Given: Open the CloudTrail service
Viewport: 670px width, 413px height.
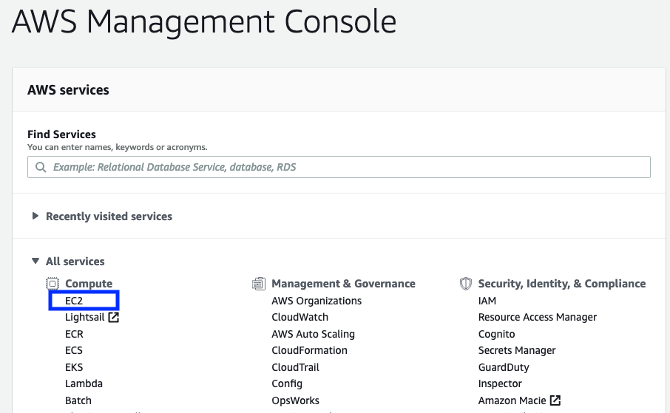Looking at the screenshot, I should click(x=295, y=367).
